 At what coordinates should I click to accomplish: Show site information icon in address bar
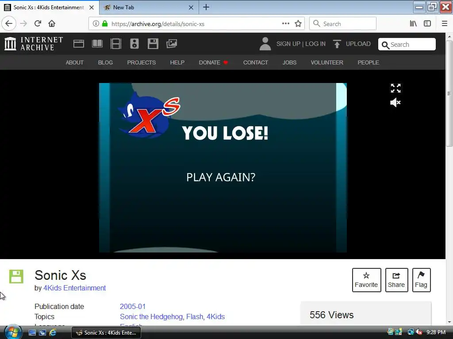pyautogui.click(x=96, y=24)
